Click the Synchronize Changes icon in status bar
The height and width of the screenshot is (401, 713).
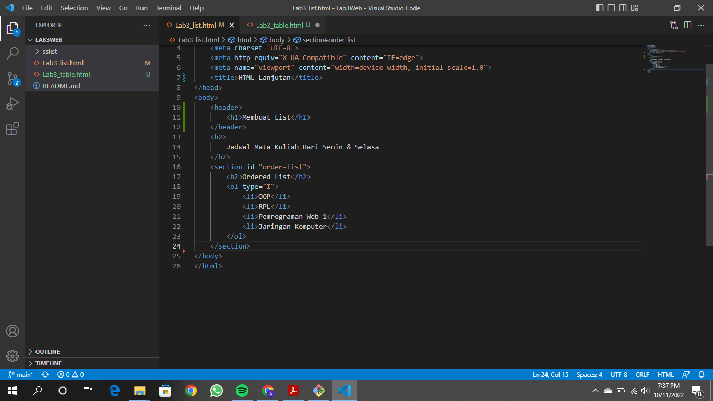[45, 374]
